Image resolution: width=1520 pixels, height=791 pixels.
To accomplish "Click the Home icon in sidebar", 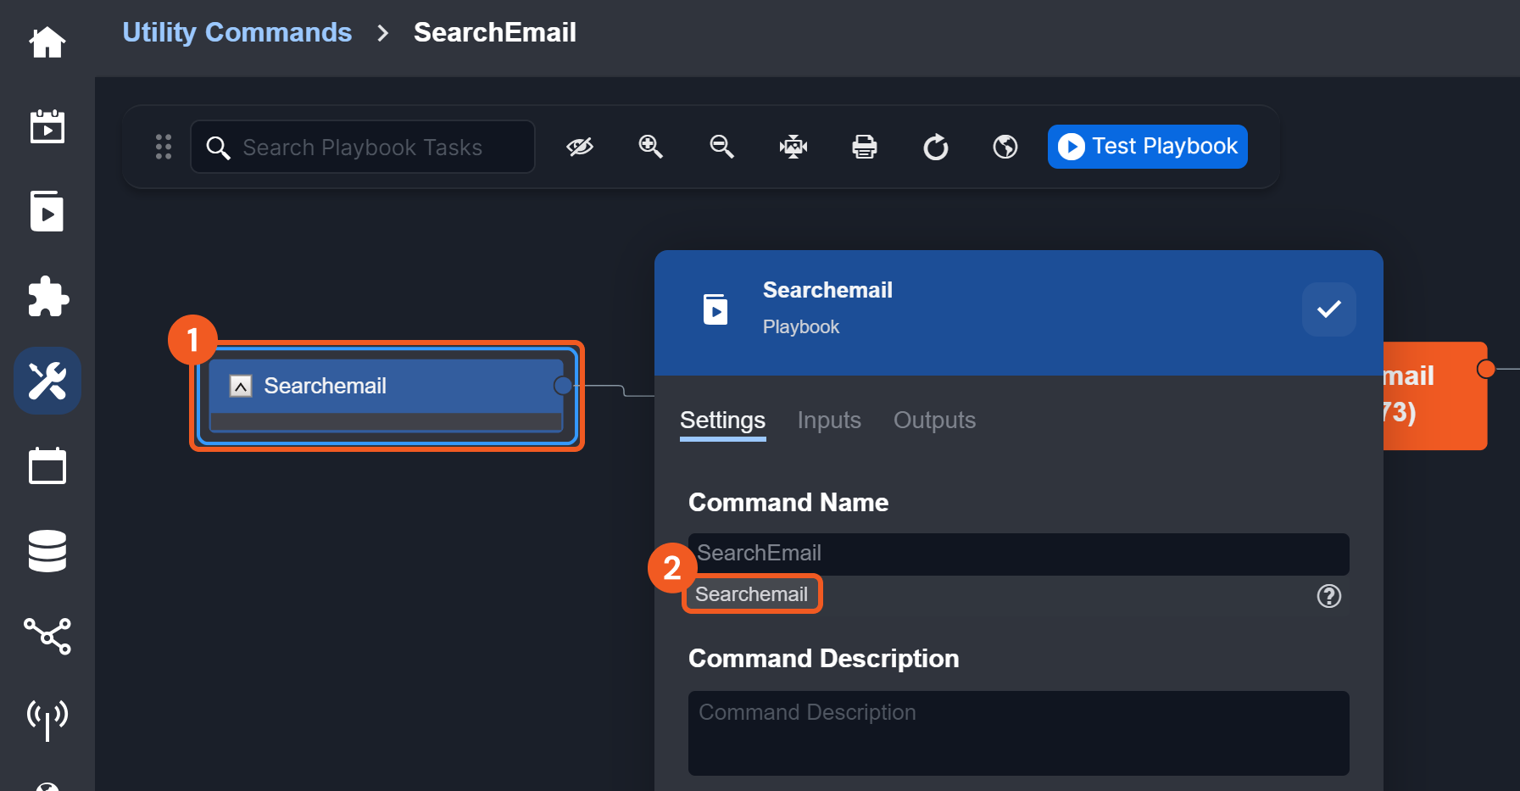I will (x=47, y=42).
